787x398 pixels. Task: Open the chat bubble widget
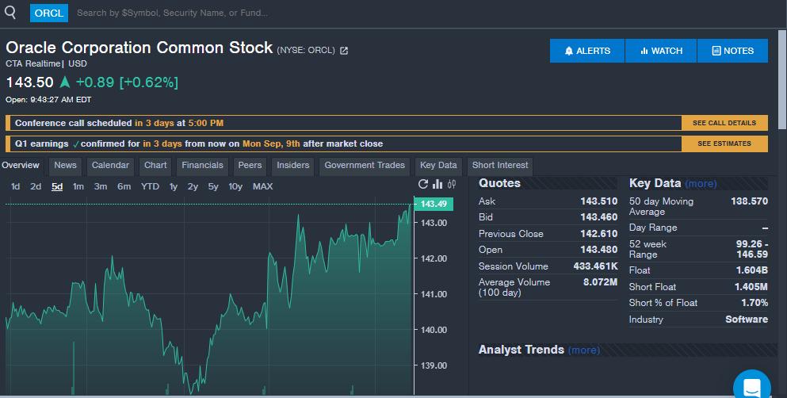click(752, 387)
